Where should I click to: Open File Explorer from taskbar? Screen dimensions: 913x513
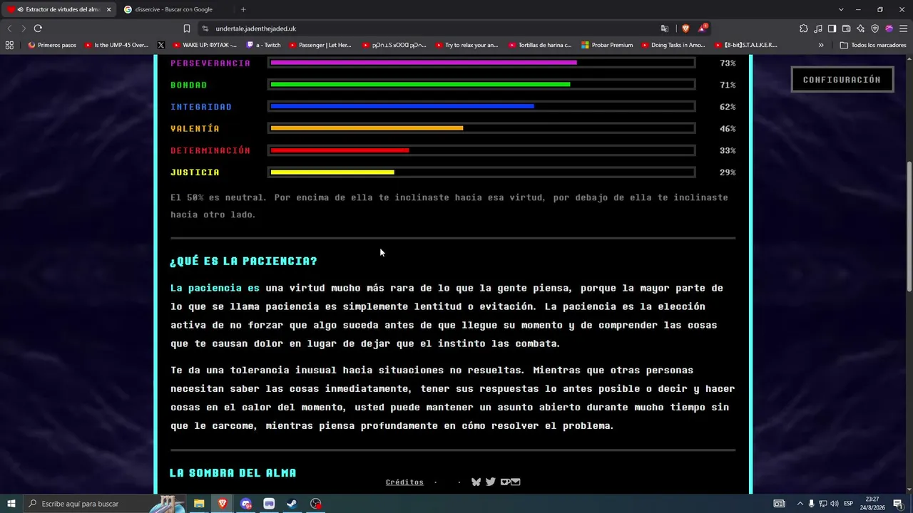(199, 504)
